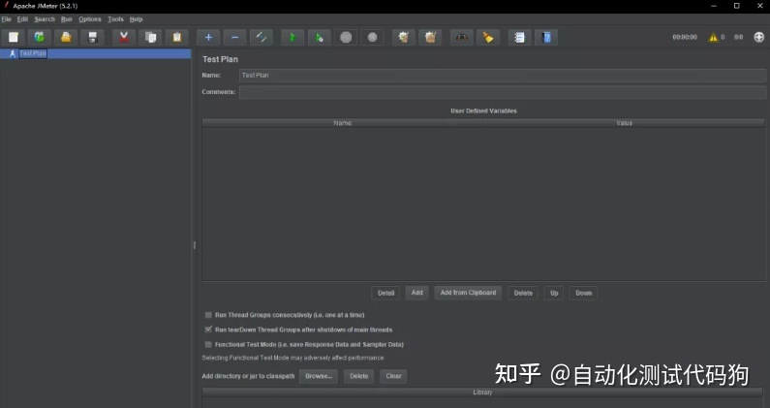Click the Open file folder icon
770x408 pixels.
[66, 38]
